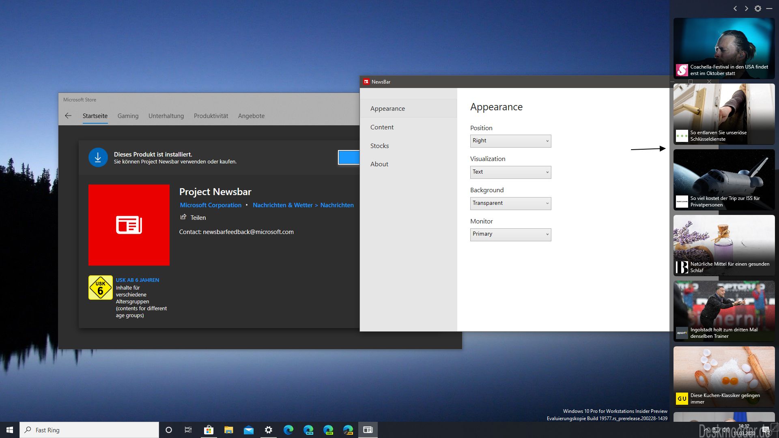This screenshot has height=438, width=779.
Task: Select the About settings section
Action: 408,164
